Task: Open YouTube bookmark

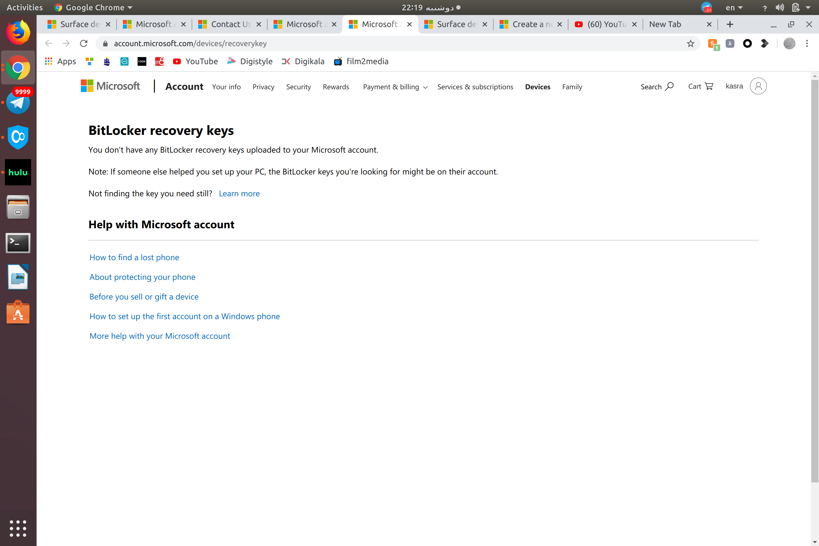Action: (x=195, y=61)
